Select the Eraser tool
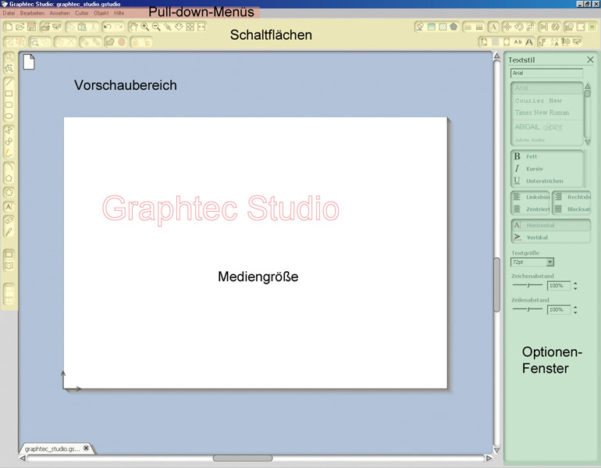This screenshot has width=601, height=468. [9, 220]
